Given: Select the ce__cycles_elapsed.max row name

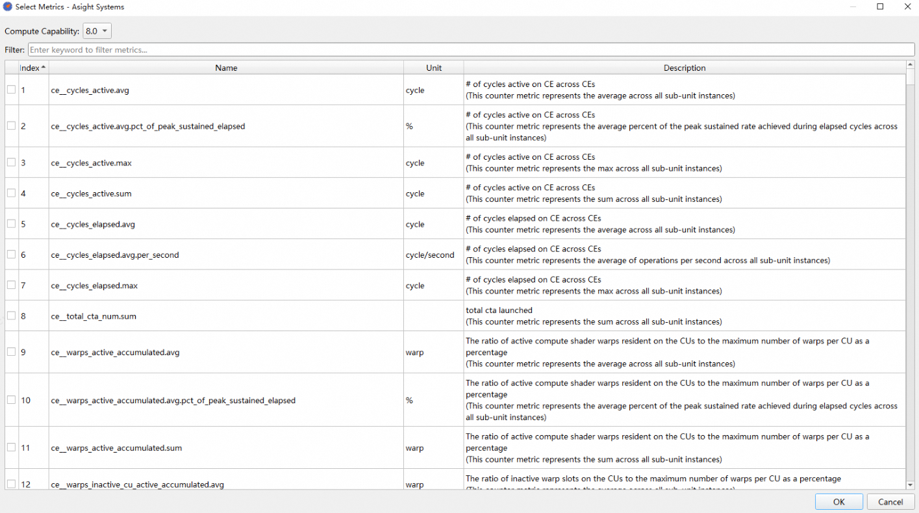Looking at the screenshot, I should pyautogui.click(x=94, y=286).
